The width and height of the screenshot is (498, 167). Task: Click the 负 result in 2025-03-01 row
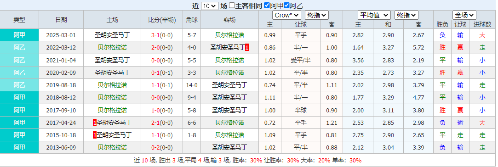[x=442, y=35]
